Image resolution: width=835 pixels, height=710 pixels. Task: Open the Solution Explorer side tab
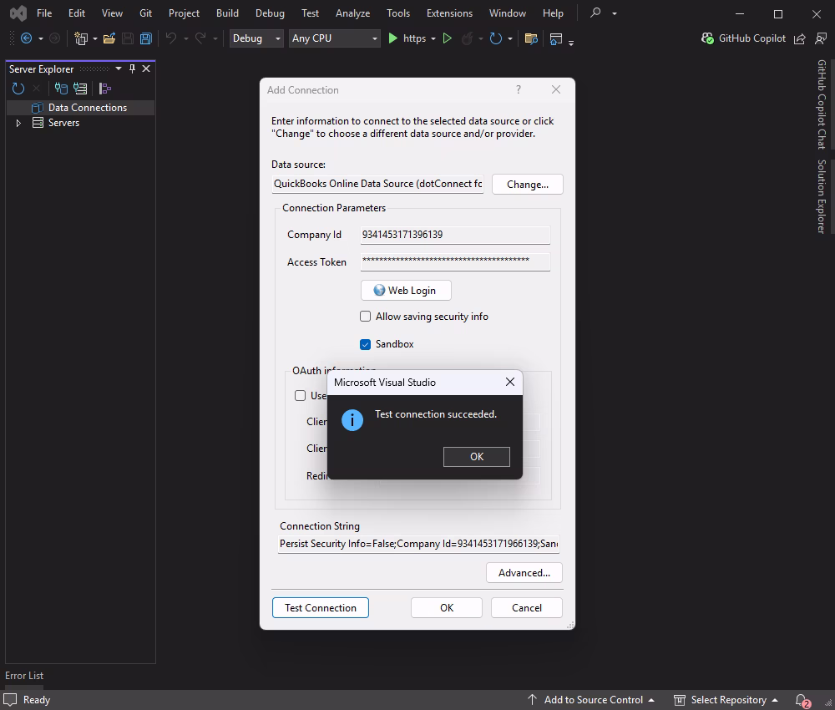[822, 196]
